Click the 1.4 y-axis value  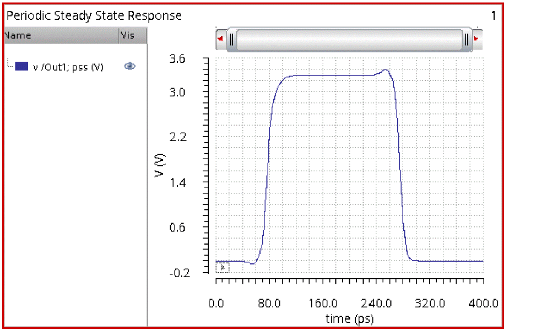177,183
